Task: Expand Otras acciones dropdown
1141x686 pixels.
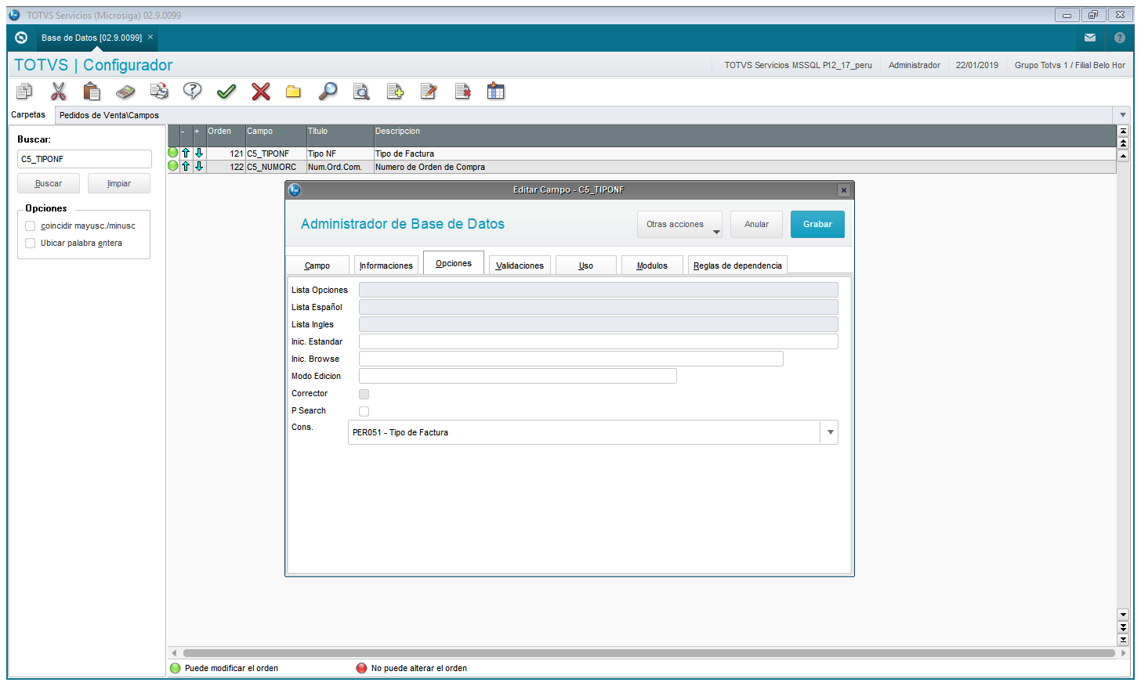Action: pos(679,224)
